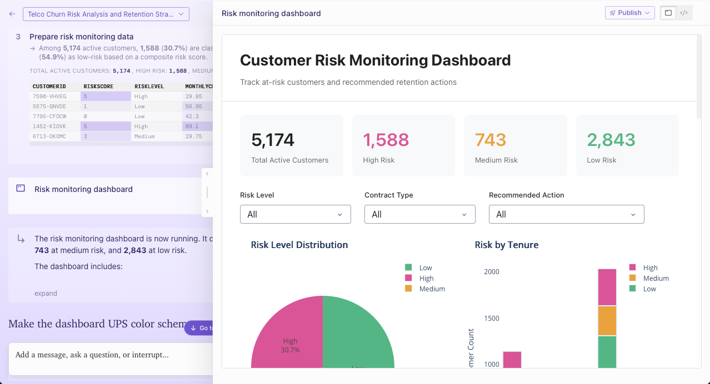Click the Prepare risk monitoring data step

(81, 37)
